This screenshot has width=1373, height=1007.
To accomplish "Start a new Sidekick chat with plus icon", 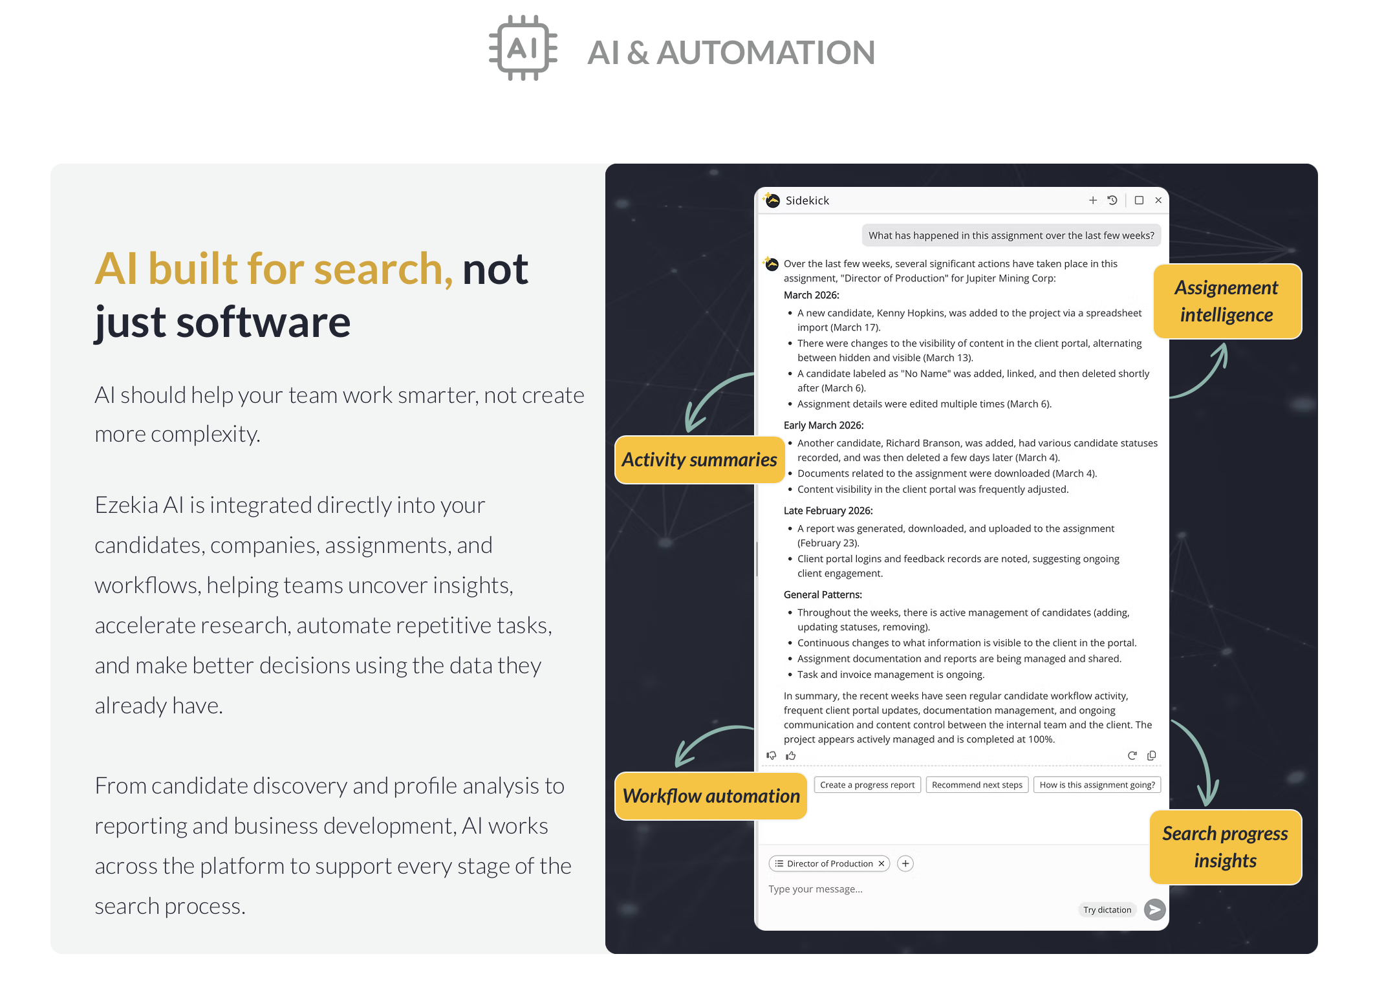I will [1092, 200].
